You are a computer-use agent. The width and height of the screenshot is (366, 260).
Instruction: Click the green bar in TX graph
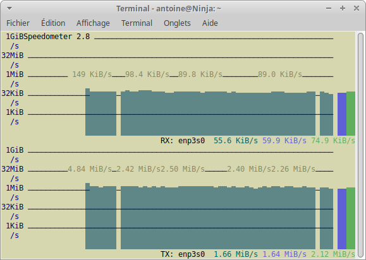[x=351, y=218]
